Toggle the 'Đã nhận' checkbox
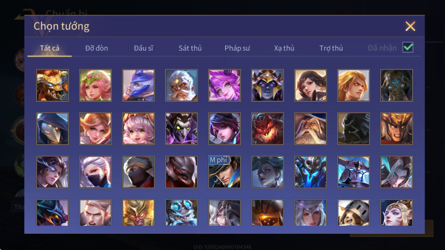This screenshot has height=250, width=445. (x=408, y=47)
